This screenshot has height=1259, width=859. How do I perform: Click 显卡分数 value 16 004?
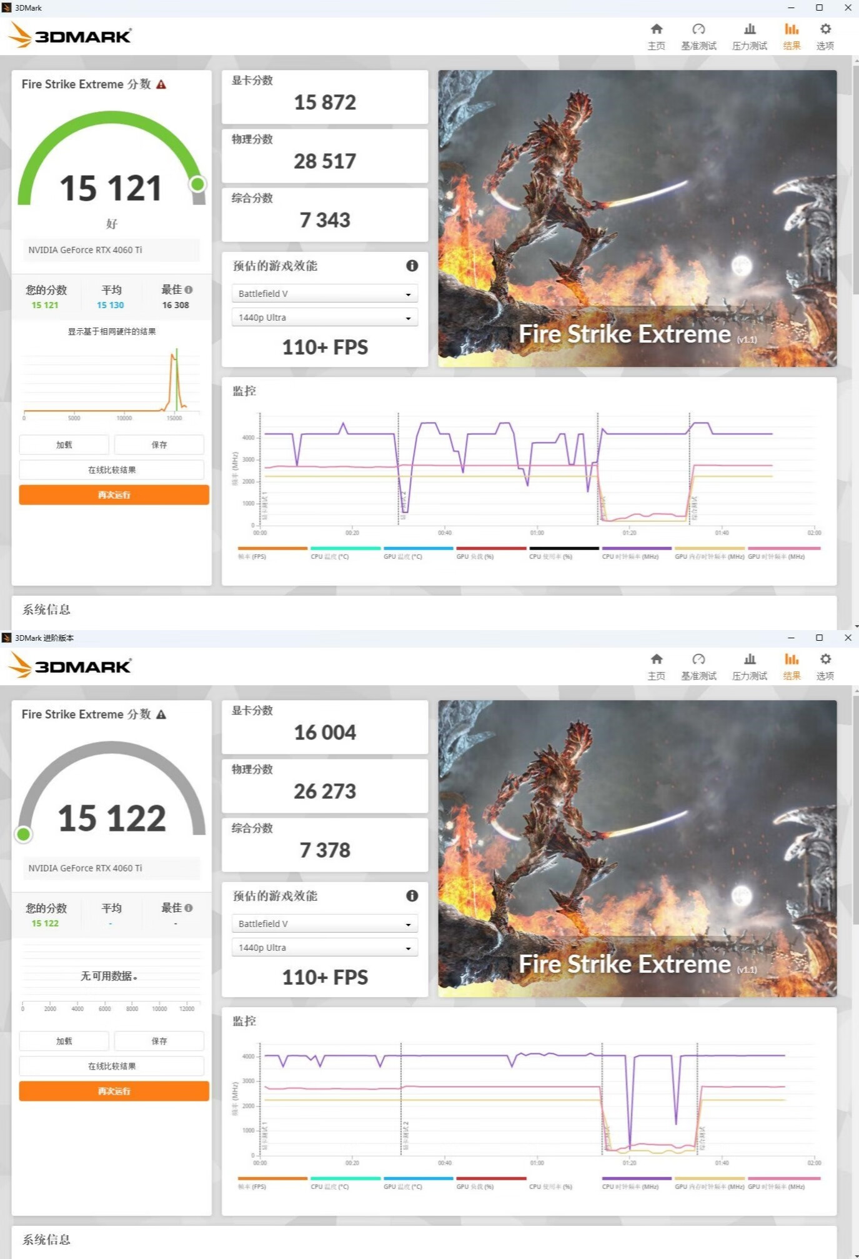coord(325,732)
